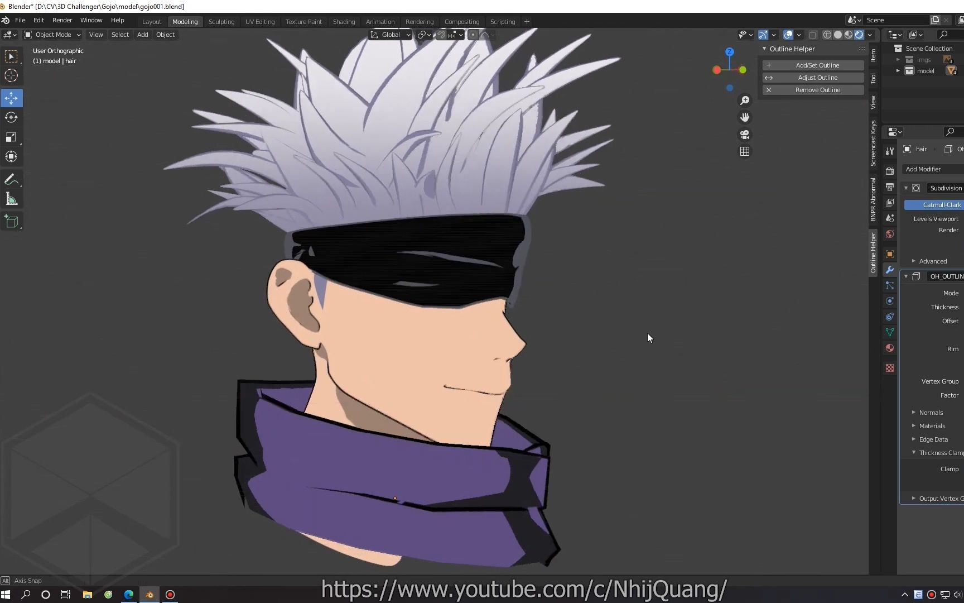Open World properties globe icon

890,234
